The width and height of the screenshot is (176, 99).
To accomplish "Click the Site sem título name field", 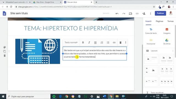I will [19, 13].
